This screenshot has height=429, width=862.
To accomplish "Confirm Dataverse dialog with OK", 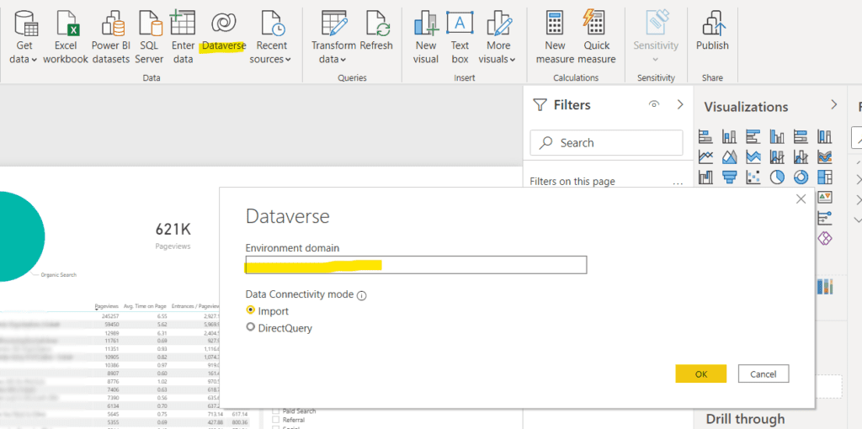I will [x=701, y=373].
